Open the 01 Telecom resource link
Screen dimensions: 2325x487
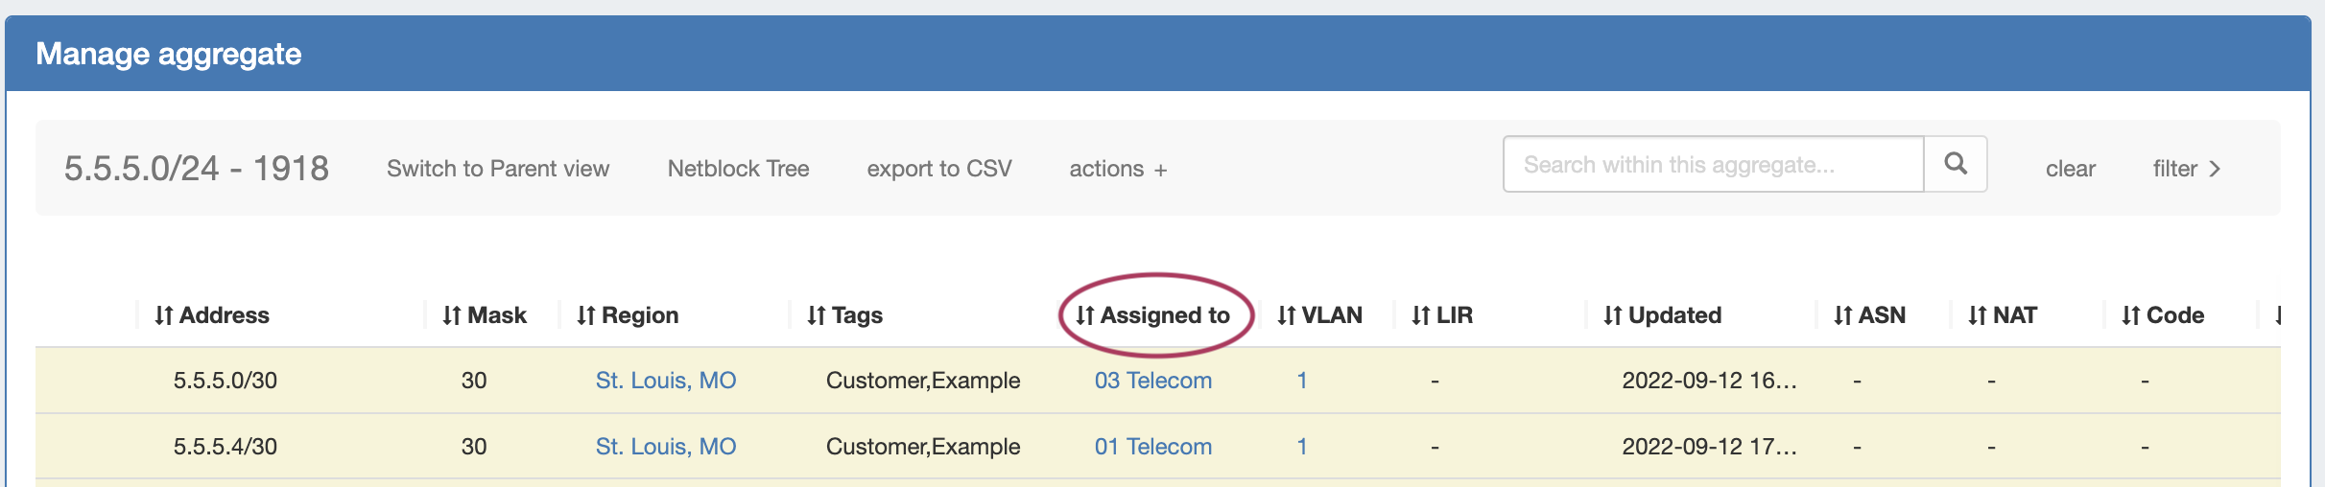click(1153, 447)
